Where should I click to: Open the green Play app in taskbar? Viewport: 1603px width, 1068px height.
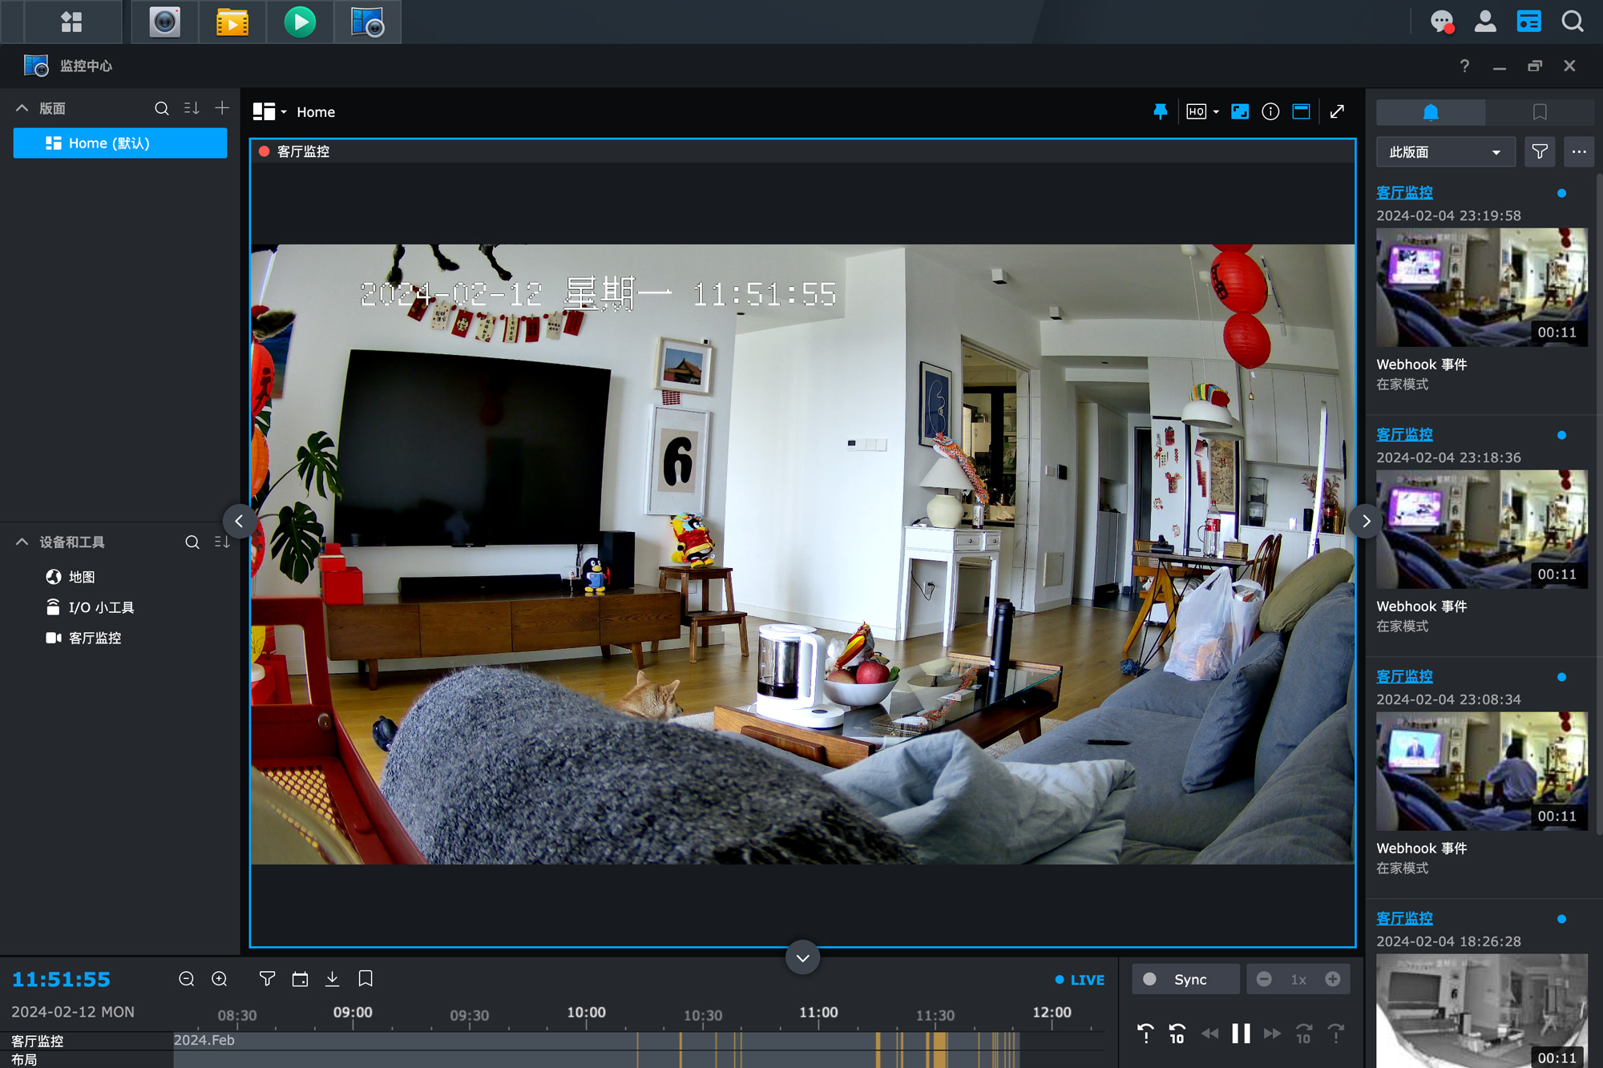pos(300,22)
